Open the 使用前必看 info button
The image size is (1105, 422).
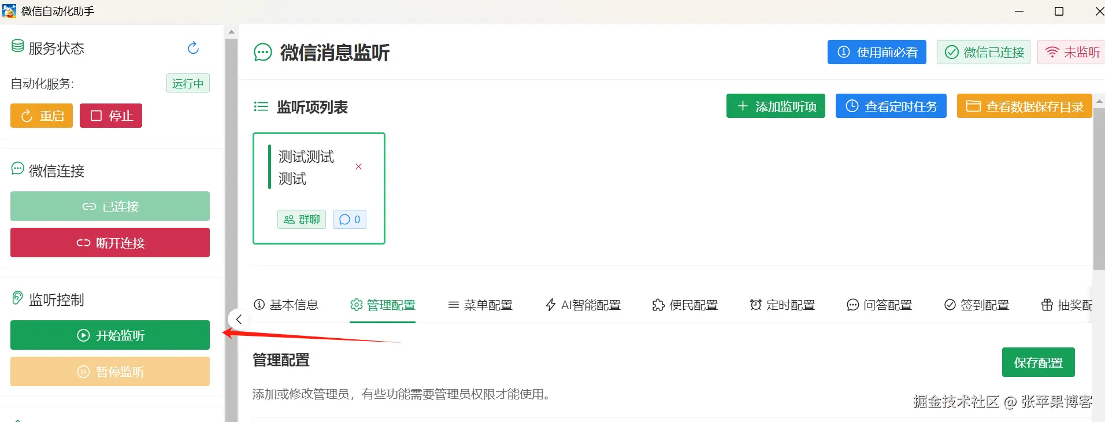(x=876, y=52)
